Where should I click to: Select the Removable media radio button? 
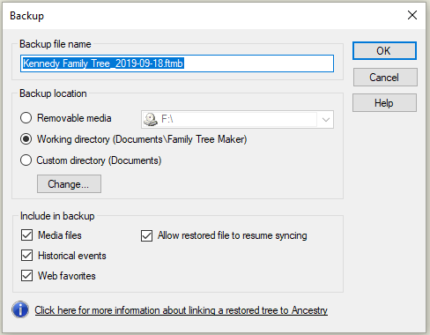pyautogui.click(x=26, y=118)
